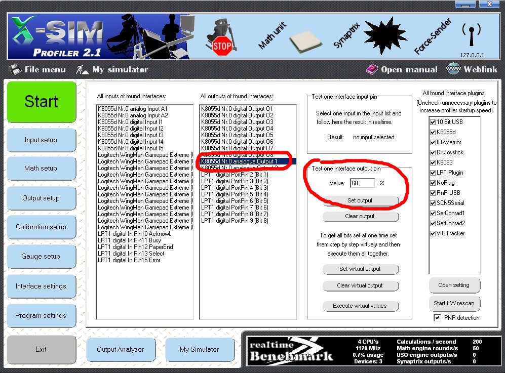Click the Set output button
This screenshot has width=505, height=373.
[360, 201]
